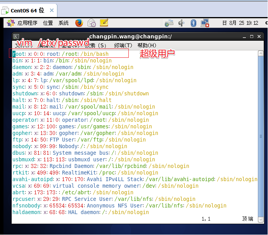Image resolution: width=268 pixels, height=235 pixels.
Task: Click the uucp:x:10:14 line
Action: point(85,113)
